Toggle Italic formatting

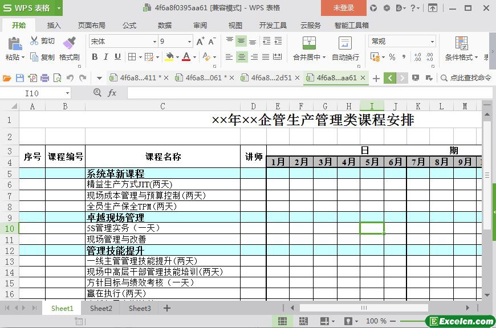[106, 57]
